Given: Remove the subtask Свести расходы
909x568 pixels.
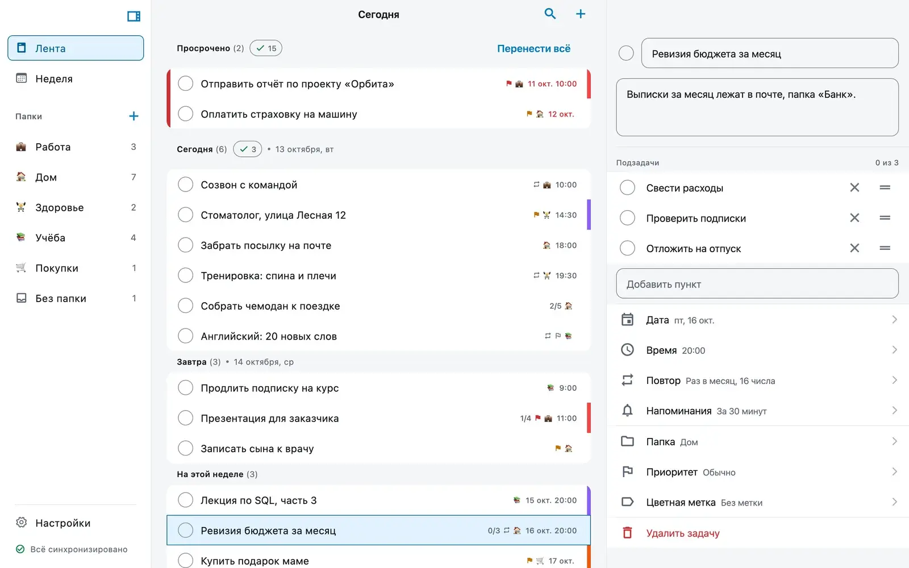Looking at the screenshot, I should click(x=854, y=187).
